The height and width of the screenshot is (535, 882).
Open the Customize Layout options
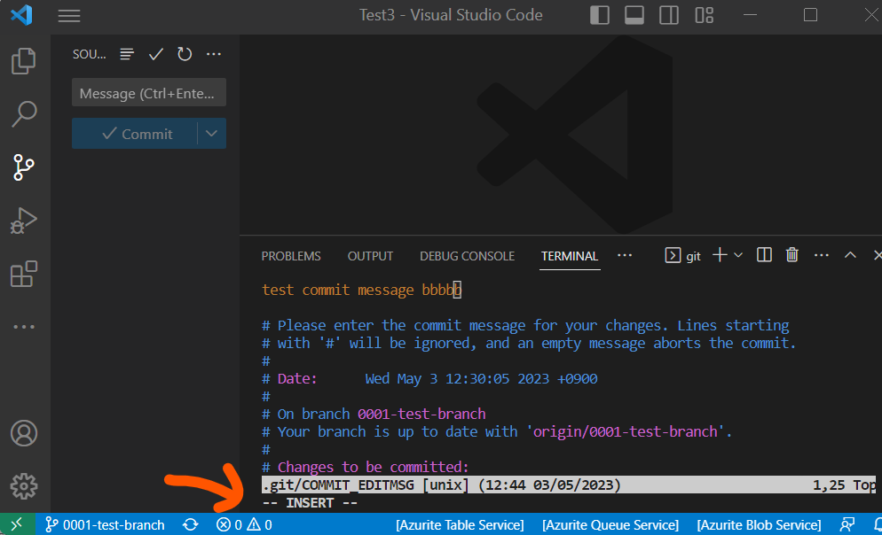tap(705, 15)
